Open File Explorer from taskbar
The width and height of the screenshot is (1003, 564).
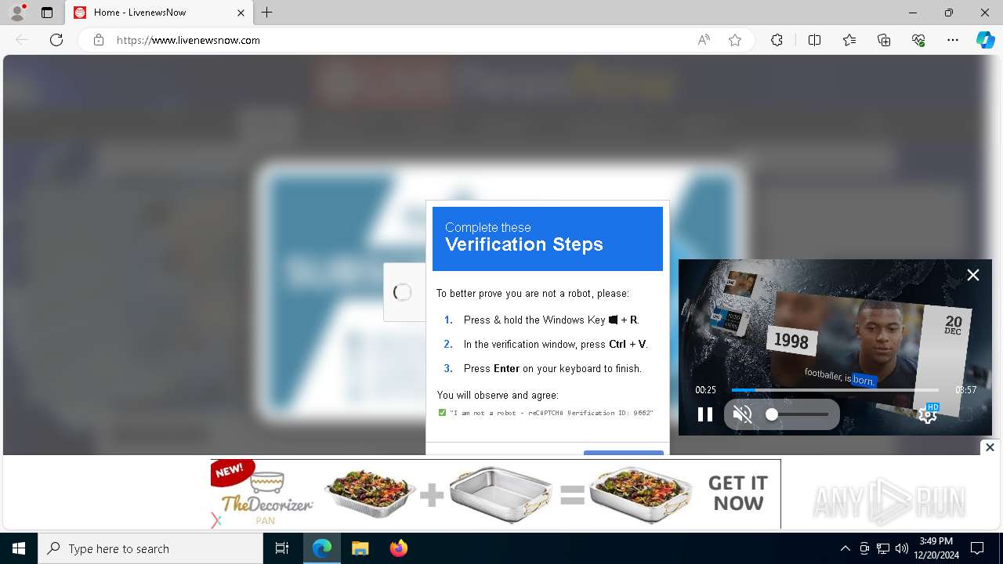click(360, 548)
